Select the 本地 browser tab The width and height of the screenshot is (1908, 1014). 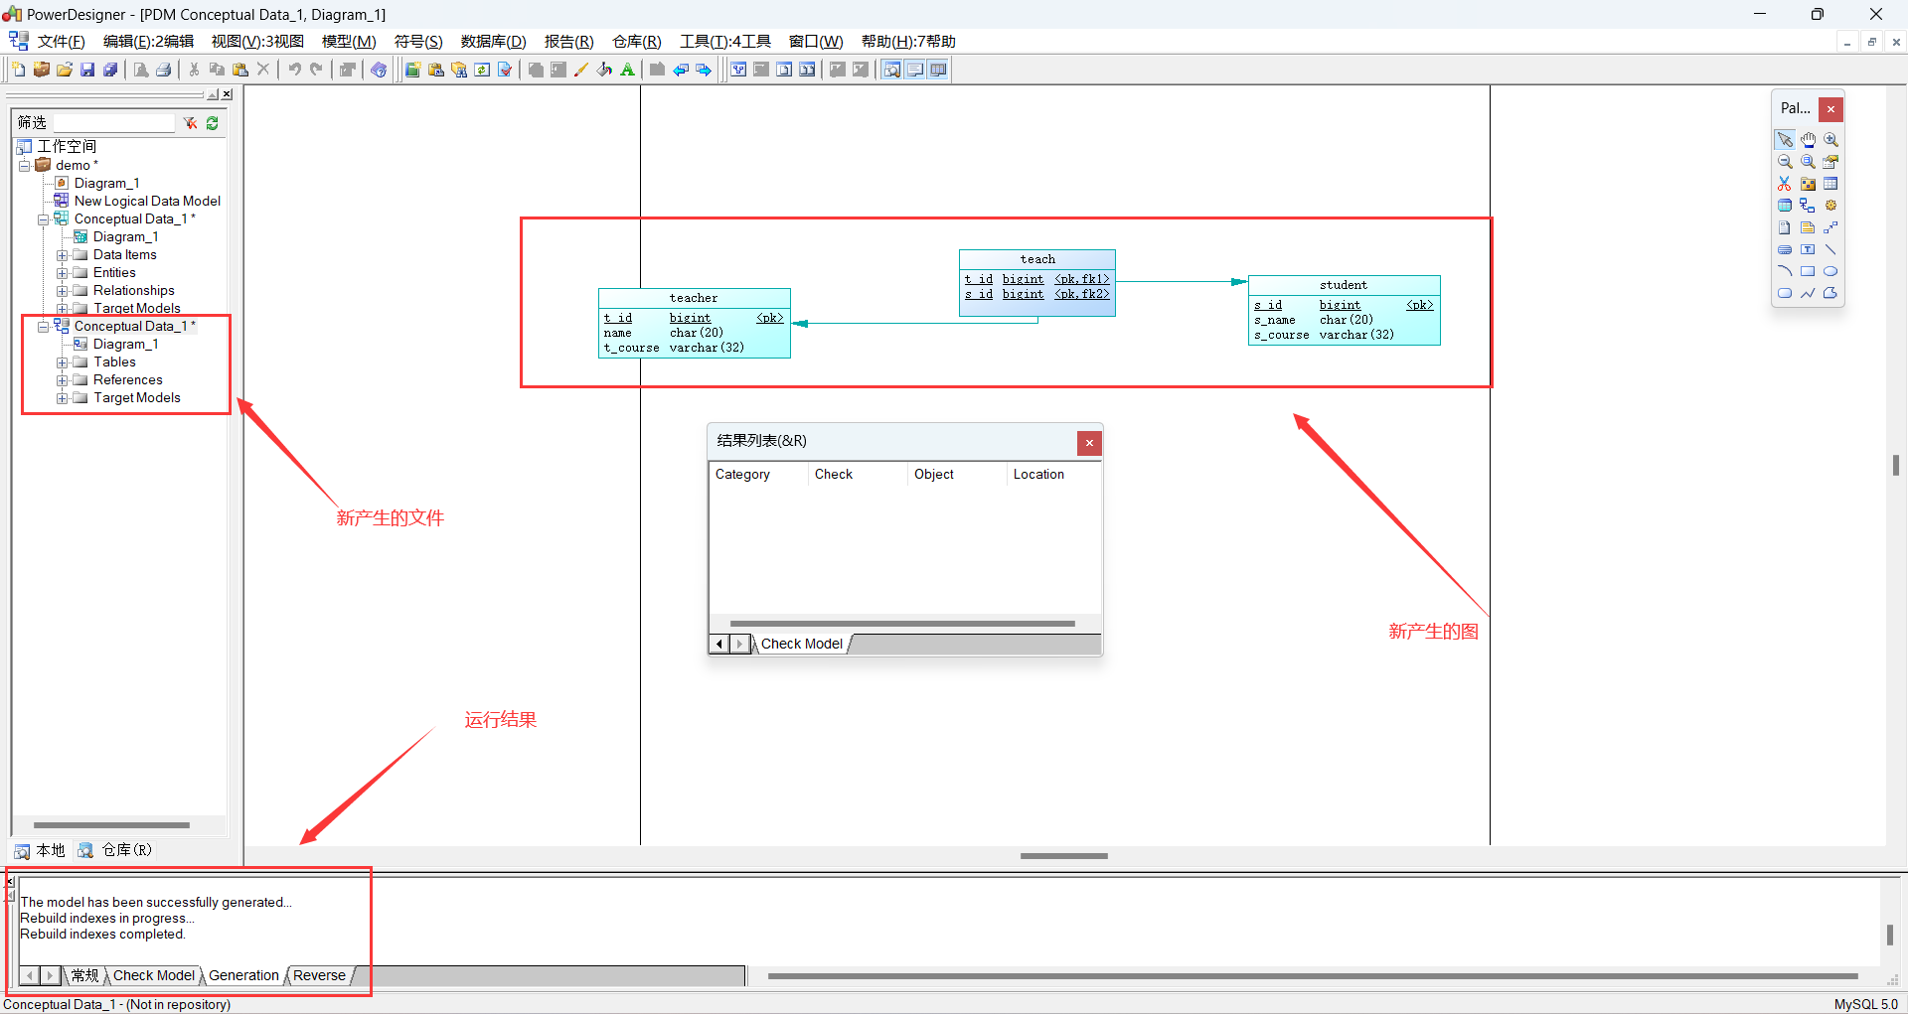40,850
